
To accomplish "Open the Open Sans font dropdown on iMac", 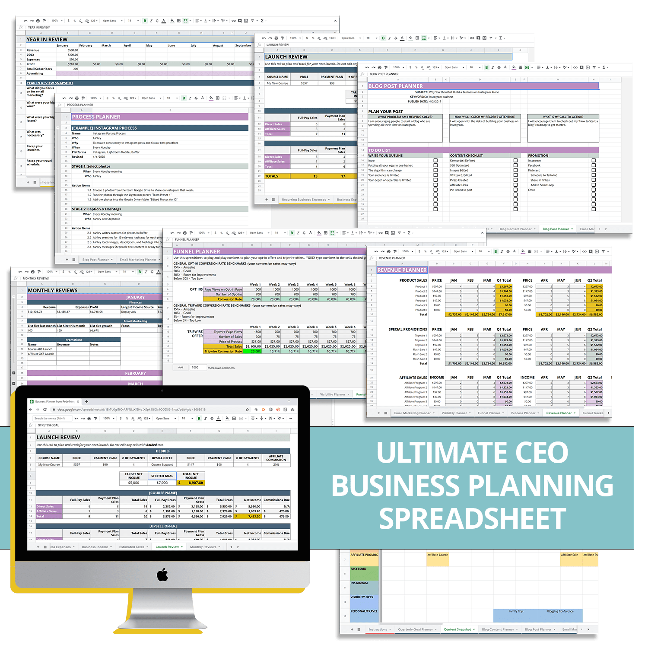I will [165, 418].
